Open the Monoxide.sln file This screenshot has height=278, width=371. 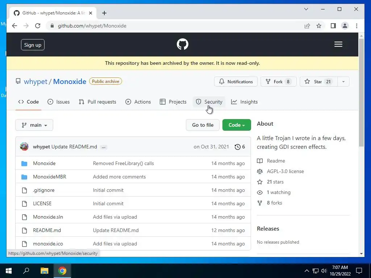(x=48, y=217)
